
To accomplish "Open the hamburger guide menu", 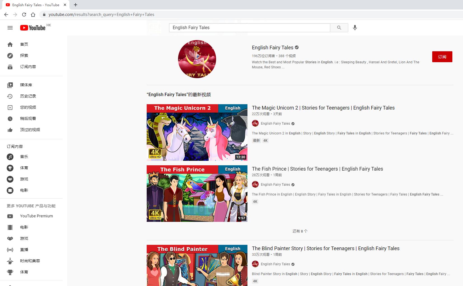I will (10, 28).
